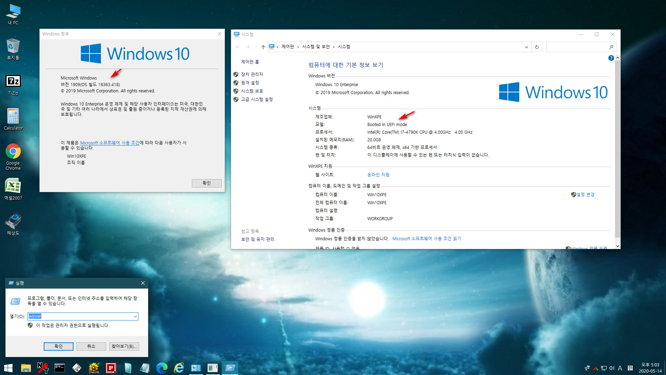Launch Google Chrome from the desktop

pyautogui.click(x=13, y=157)
